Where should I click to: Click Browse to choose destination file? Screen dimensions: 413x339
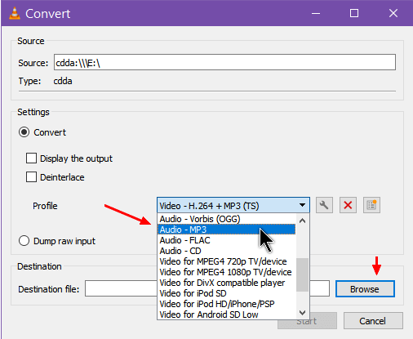click(x=365, y=289)
